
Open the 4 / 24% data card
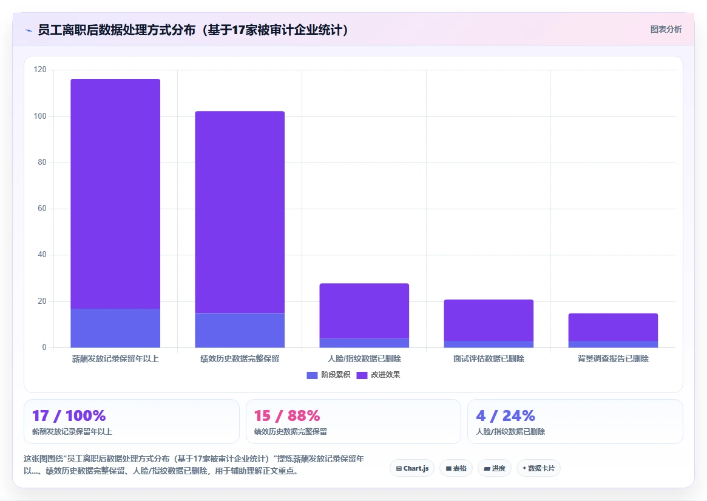[575, 422]
